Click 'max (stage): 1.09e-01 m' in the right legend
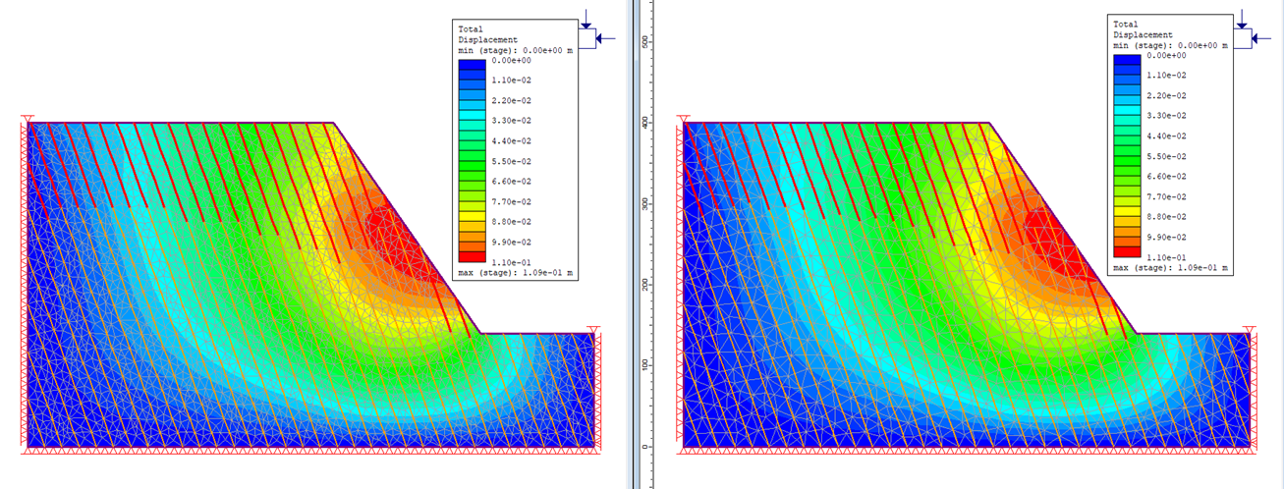 tap(1171, 267)
